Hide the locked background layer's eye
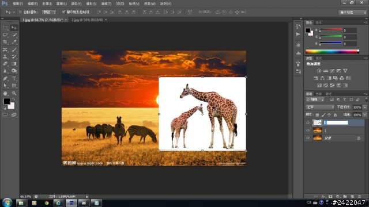Image resolution: width=369 pixels, height=207 pixels. click(x=308, y=138)
